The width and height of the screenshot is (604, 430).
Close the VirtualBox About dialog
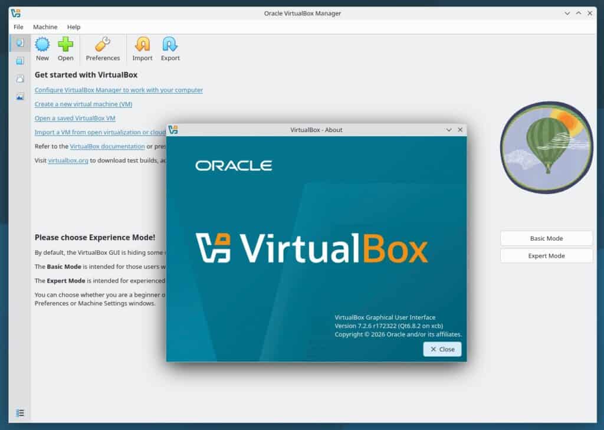442,349
